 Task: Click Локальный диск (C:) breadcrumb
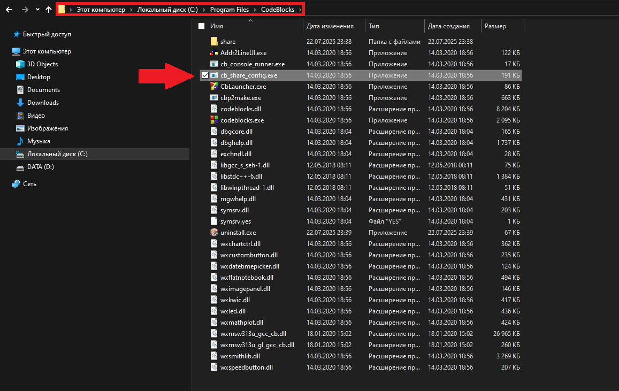tap(167, 10)
